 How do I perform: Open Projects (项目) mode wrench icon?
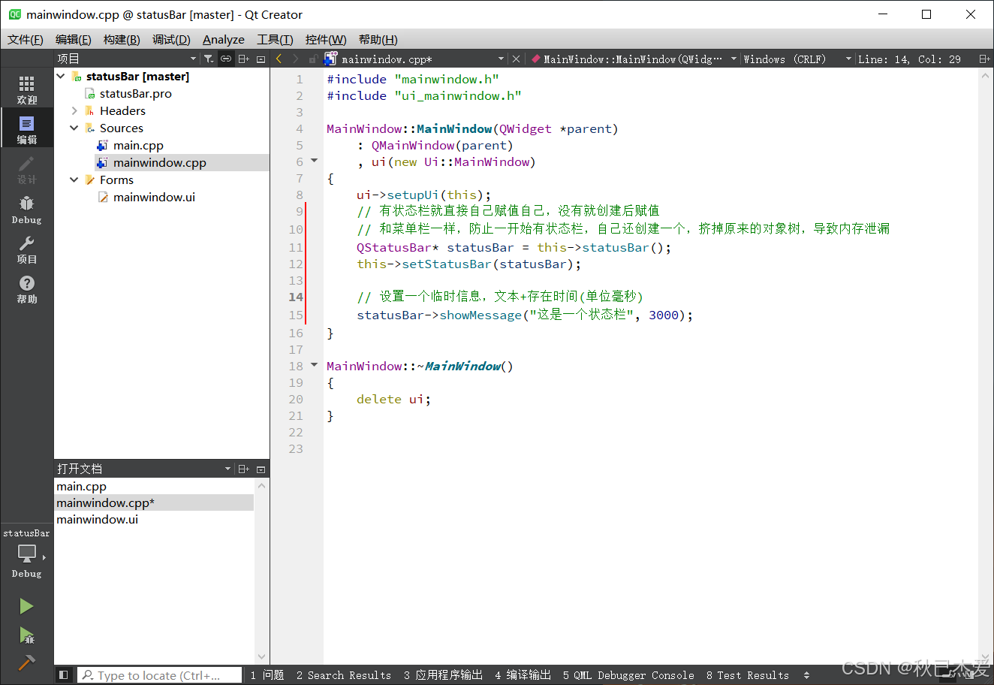pos(26,249)
